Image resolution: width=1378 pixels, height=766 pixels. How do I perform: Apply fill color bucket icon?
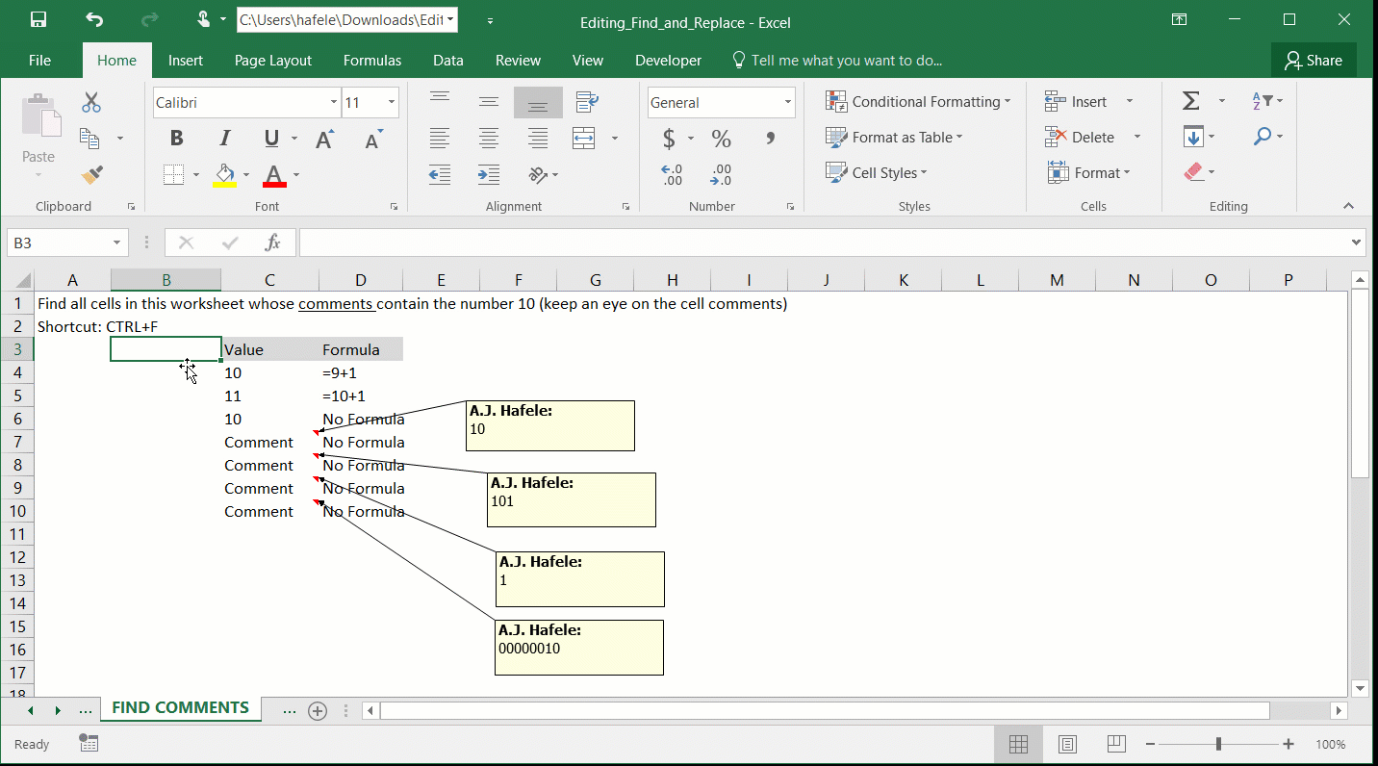[x=225, y=175]
